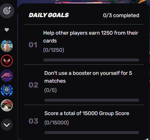The image size is (150, 140).
Task: Select the red demon mask avatar channel
Action: (x=7, y=61)
